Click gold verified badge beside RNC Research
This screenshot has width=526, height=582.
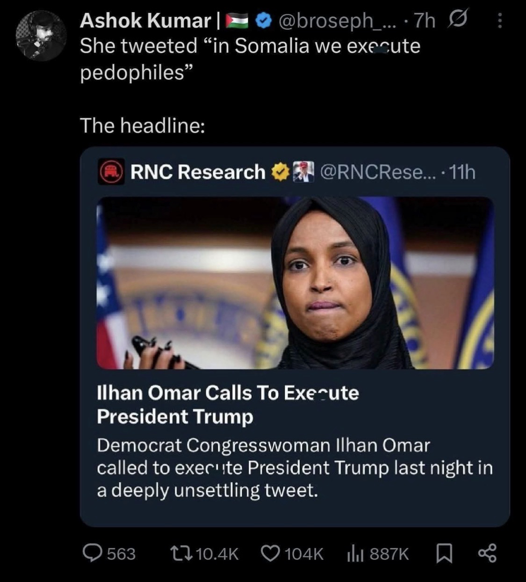coord(280,172)
